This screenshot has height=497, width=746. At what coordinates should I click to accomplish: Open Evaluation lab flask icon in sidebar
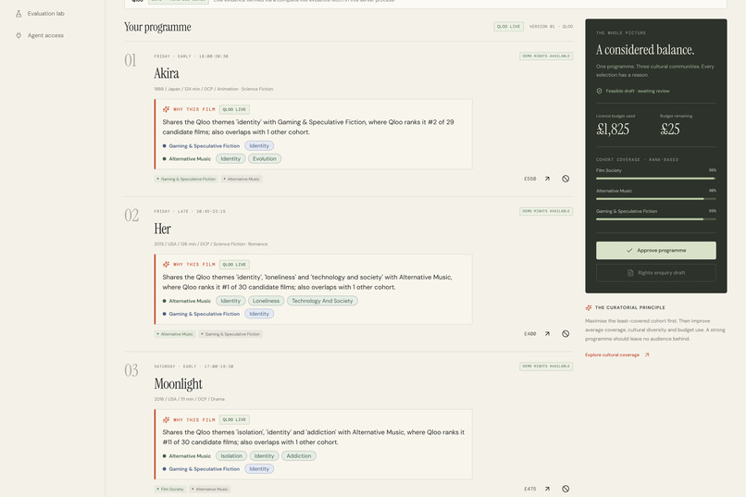tap(19, 14)
